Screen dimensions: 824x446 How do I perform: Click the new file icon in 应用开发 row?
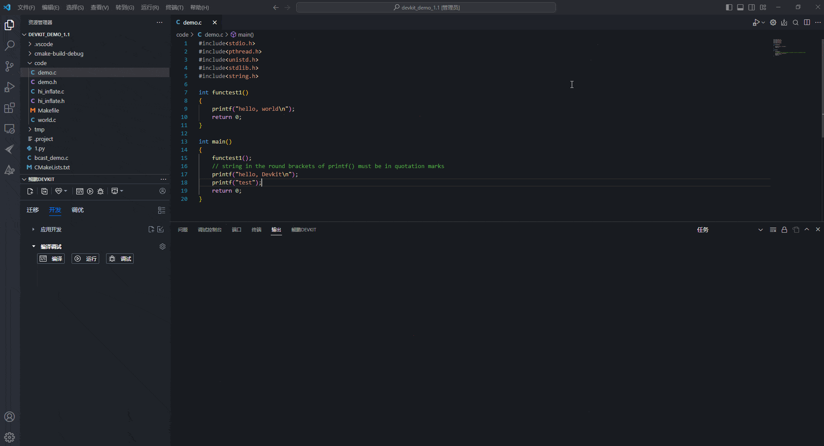pos(151,229)
